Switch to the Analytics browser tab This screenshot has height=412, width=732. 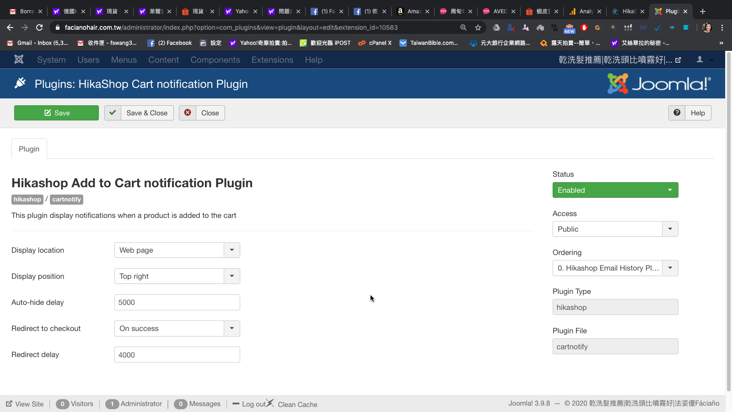click(x=585, y=11)
